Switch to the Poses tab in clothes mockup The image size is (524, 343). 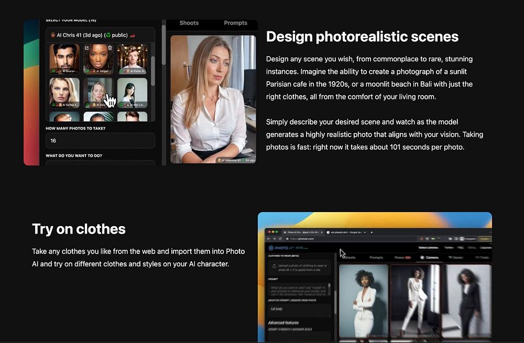coord(402,258)
